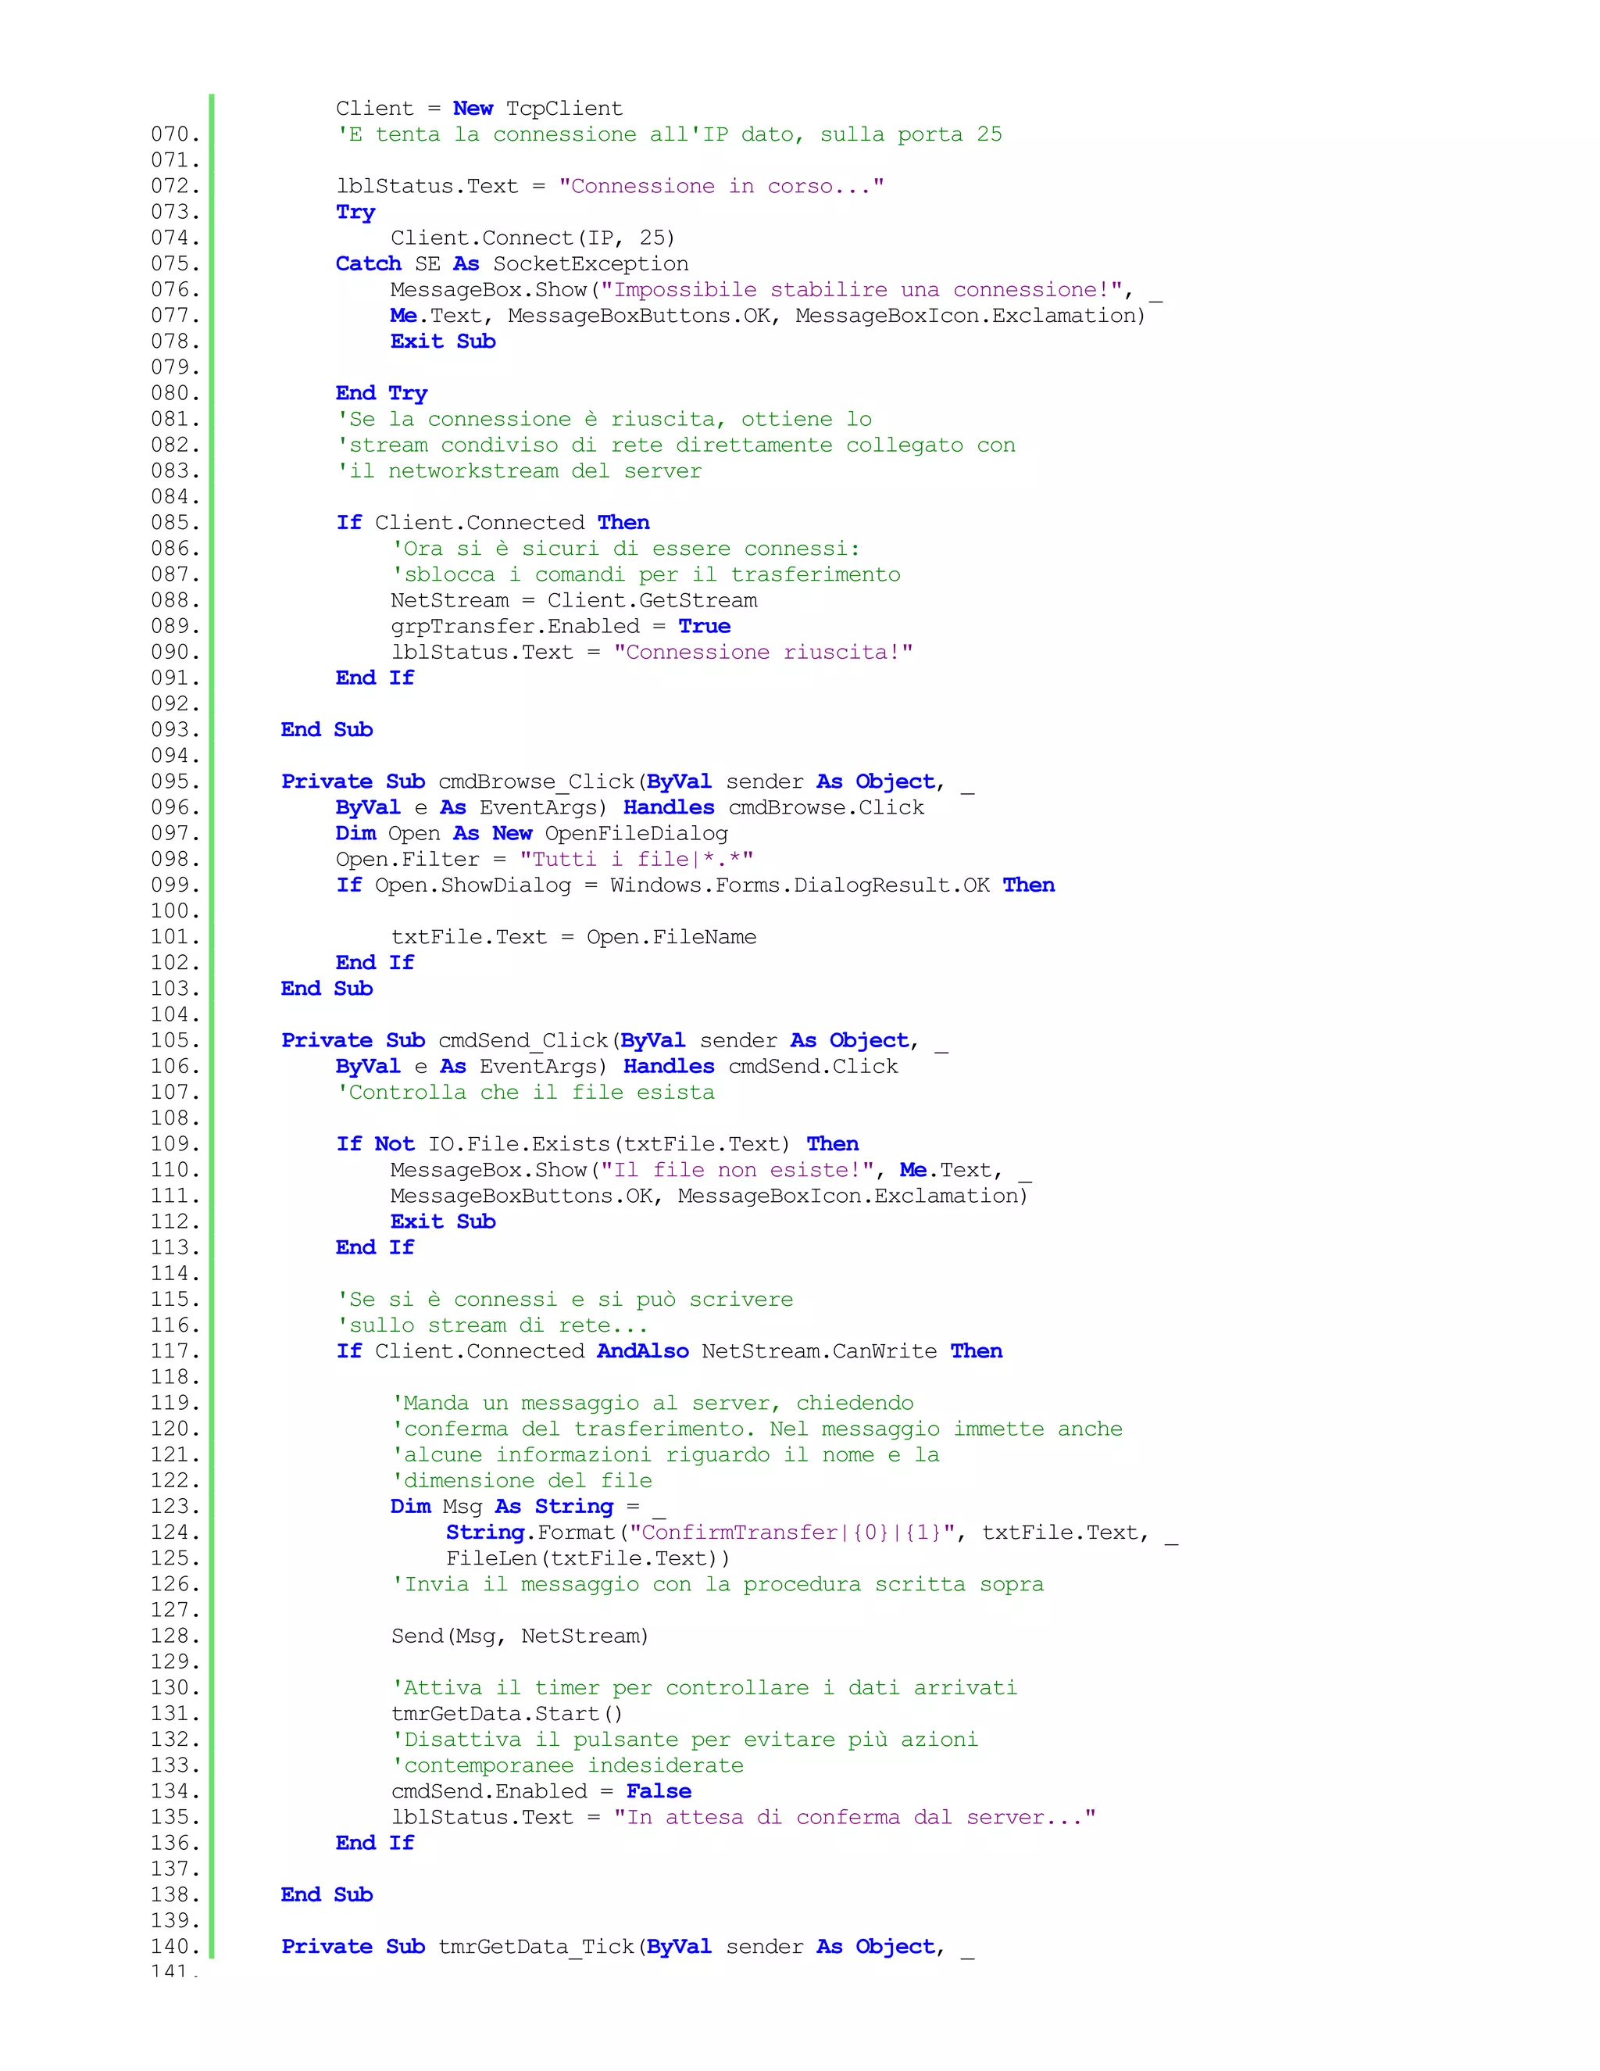Click comment 'il networkstream del server'
Image resolution: width=1600 pixels, height=2071 pixels.
point(519,471)
